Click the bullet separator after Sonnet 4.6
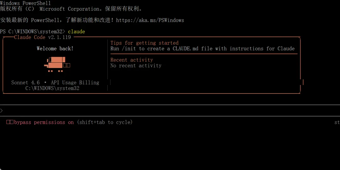This screenshot has width=340, height=170. pyautogui.click(x=45, y=83)
